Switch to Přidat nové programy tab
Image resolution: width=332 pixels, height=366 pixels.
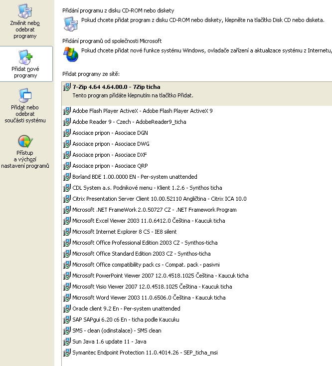[25, 63]
